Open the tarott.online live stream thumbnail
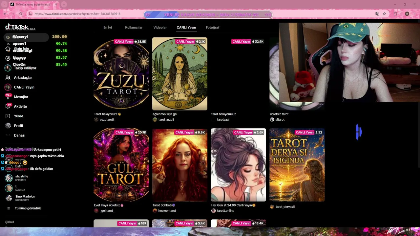The width and height of the screenshot is (420, 236). pyautogui.click(x=238, y=165)
